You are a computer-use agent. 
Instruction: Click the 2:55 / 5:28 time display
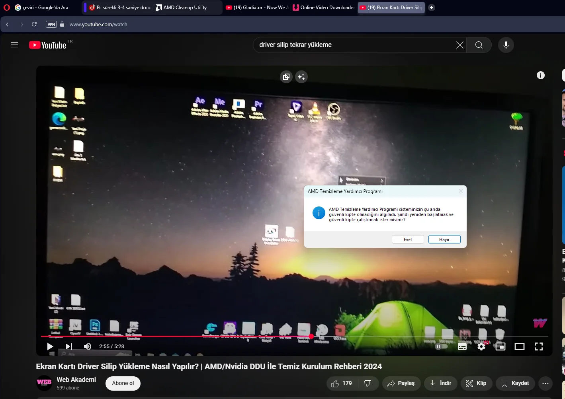111,346
